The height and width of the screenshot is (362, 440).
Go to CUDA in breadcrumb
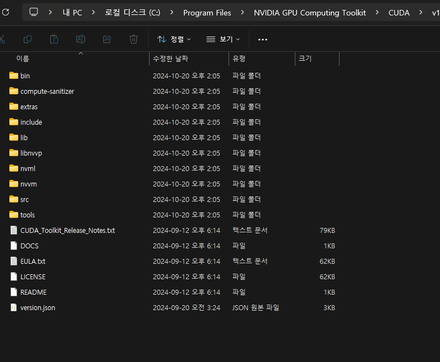point(399,13)
